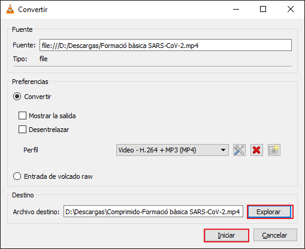Click the Perfil label text

pyautogui.click(x=31, y=150)
